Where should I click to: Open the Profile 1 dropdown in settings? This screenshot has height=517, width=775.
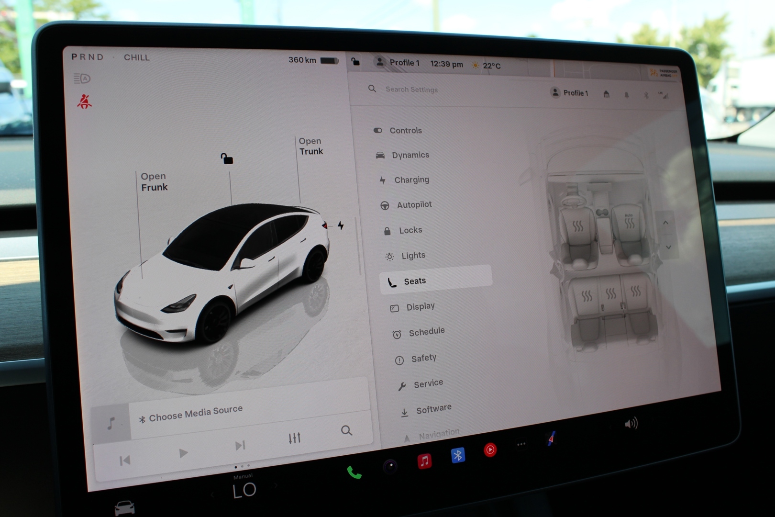[569, 93]
